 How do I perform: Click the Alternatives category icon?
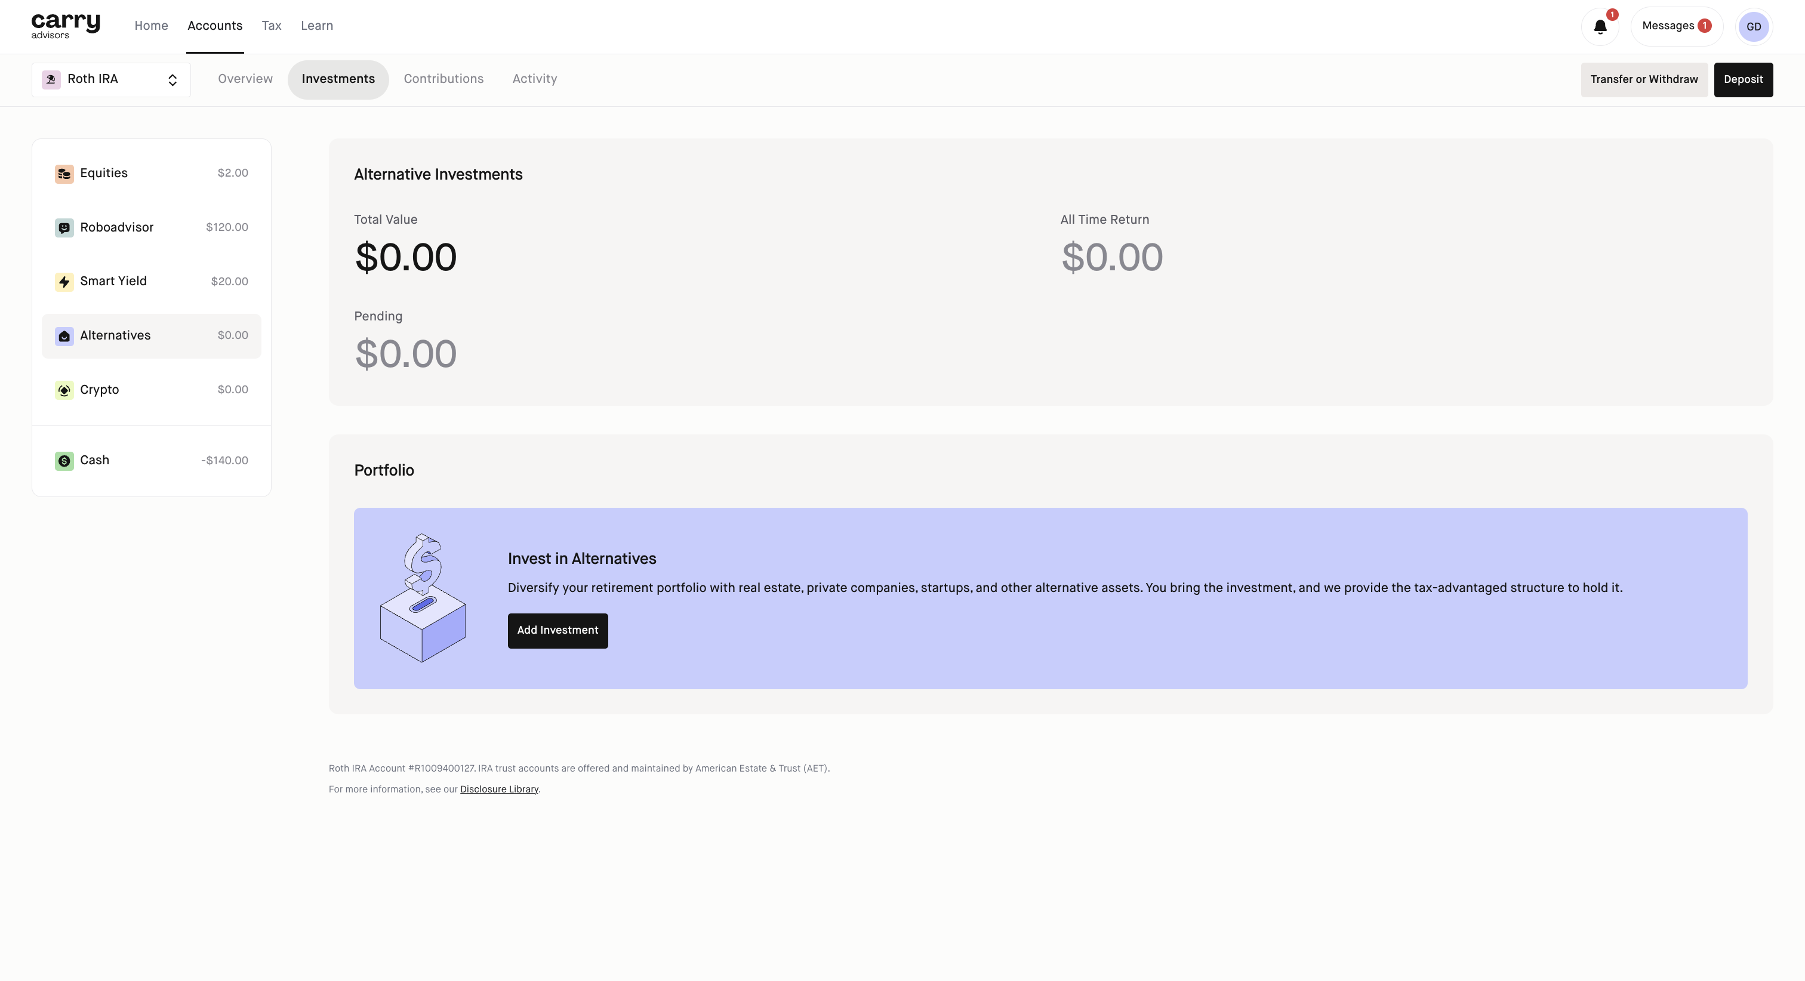[x=64, y=337]
